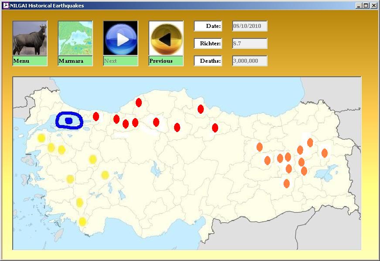Select the Deaths field showing 3,000,000
This screenshot has width=380, height=261.
[x=250, y=61]
